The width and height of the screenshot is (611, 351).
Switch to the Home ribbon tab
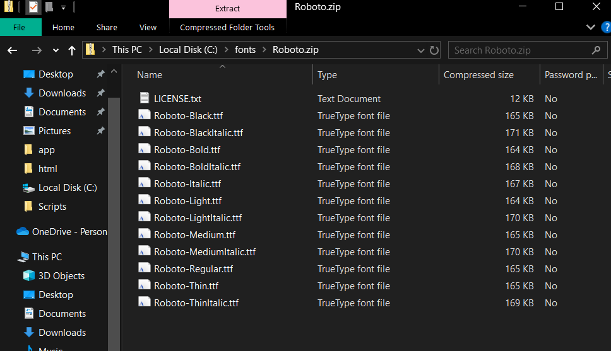(x=63, y=27)
